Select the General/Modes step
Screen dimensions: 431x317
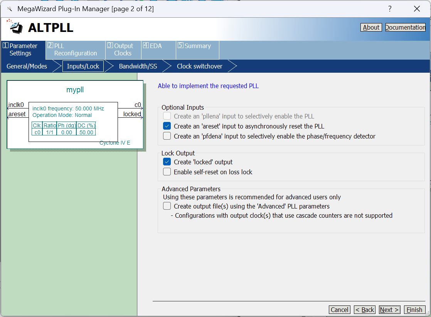tap(27, 66)
